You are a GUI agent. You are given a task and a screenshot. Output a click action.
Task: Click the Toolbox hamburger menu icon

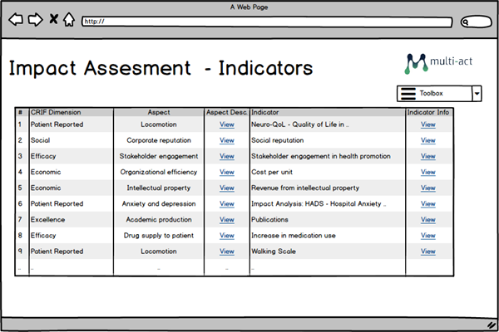click(x=408, y=94)
